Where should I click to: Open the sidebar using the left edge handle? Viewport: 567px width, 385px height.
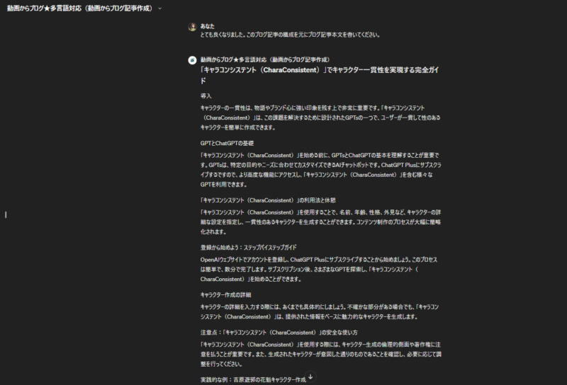(x=6, y=215)
